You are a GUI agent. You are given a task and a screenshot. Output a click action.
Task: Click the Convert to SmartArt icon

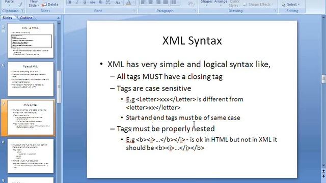coord(191,4)
